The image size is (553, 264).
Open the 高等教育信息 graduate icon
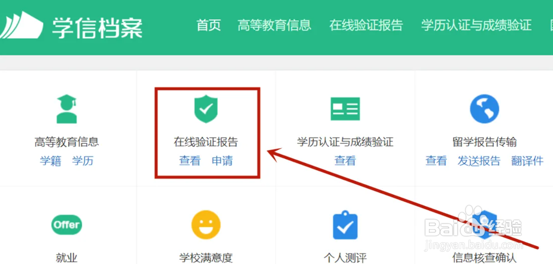pos(66,109)
